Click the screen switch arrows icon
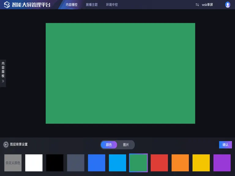This screenshot has height=176, width=235. coord(197,5)
